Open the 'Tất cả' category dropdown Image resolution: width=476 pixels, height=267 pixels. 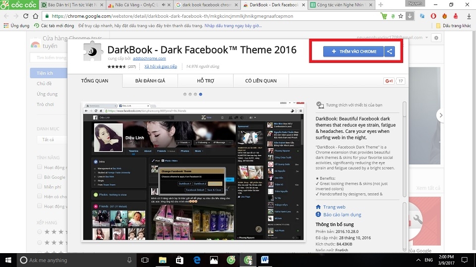[52, 140]
